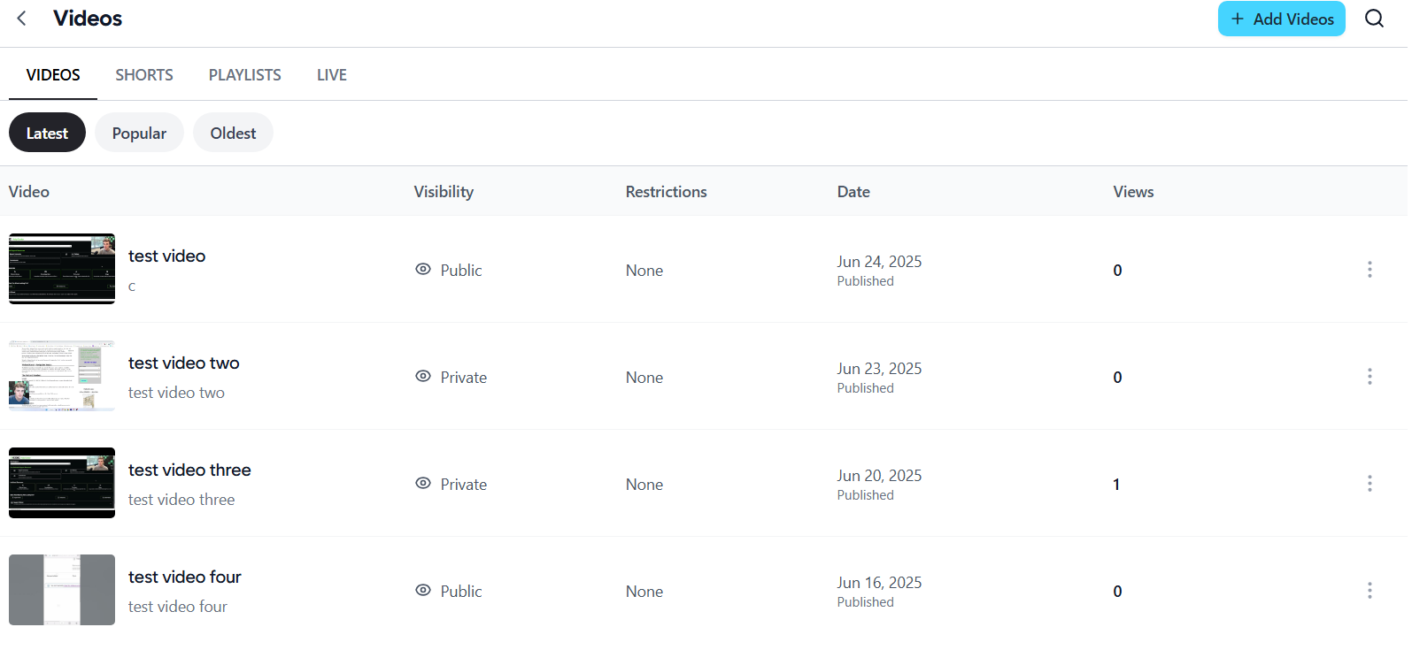Click the test video three title
1412x650 pixels.
(x=189, y=470)
